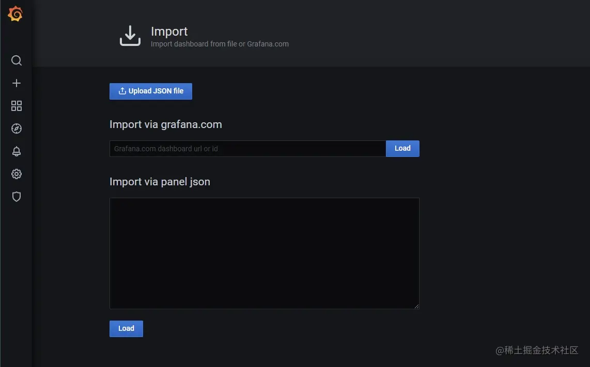Viewport: 590px width, 367px height.
Task: Open the Search dashboards magnifier icon
Action: (16, 60)
